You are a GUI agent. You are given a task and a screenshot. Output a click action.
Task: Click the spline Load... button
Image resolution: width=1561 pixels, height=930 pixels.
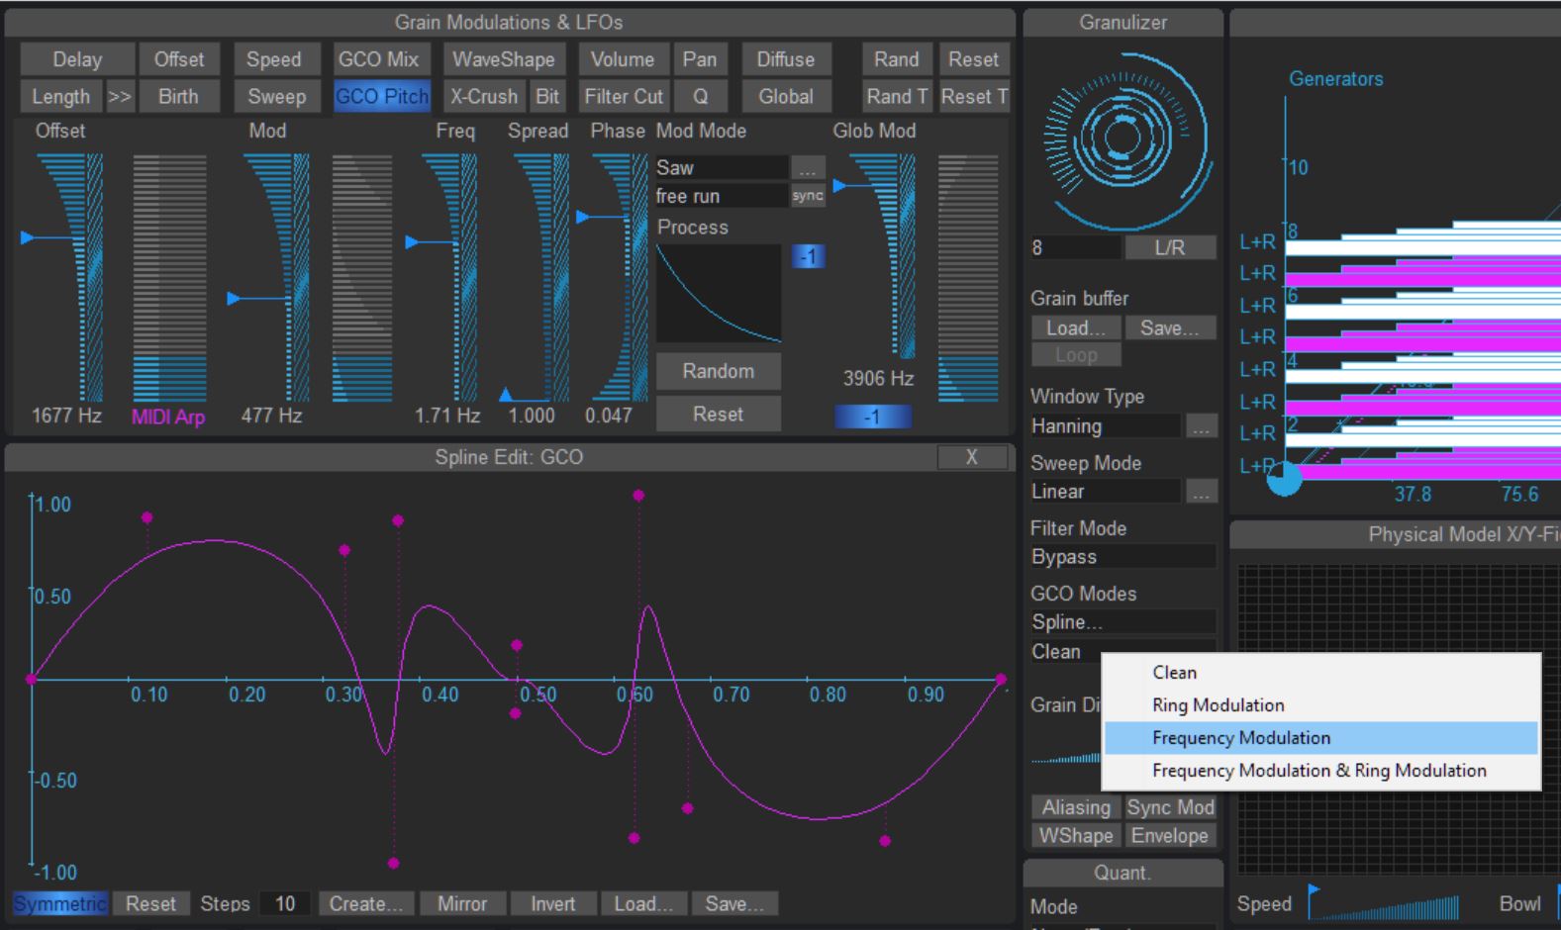[x=643, y=903]
